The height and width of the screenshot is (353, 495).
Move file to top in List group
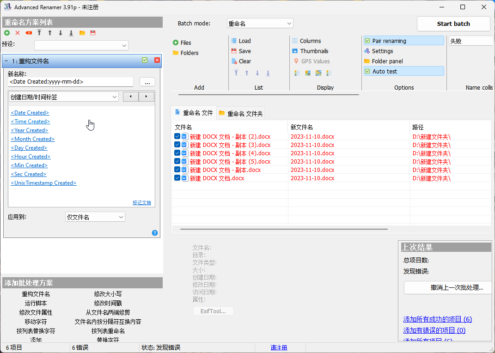click(236, 73)
